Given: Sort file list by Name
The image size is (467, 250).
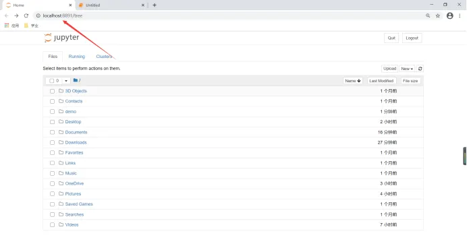Looking at the screenshot, I should 353,81.
